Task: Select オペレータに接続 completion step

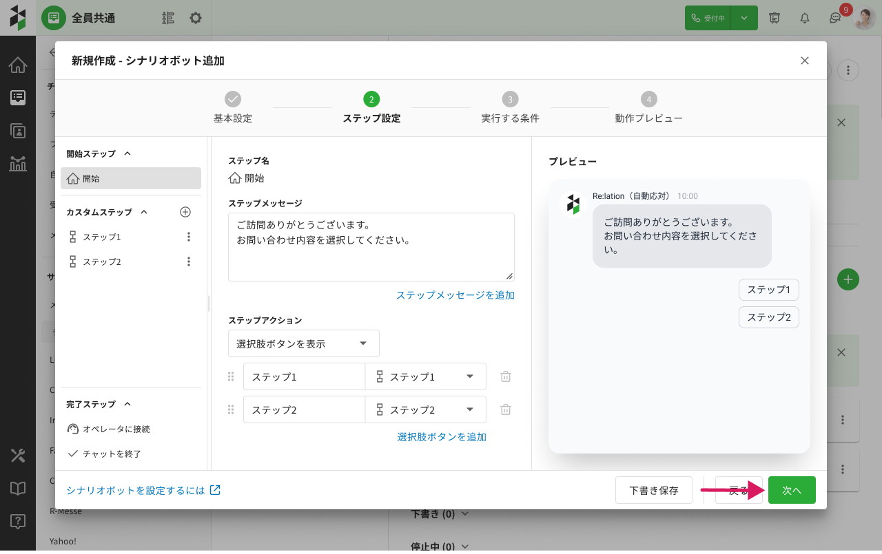Action: pyautogui.click(x=116, y=429)
